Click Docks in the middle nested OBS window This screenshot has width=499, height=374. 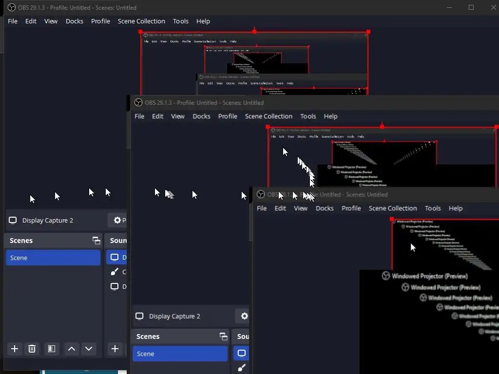[x=201, y=116]
